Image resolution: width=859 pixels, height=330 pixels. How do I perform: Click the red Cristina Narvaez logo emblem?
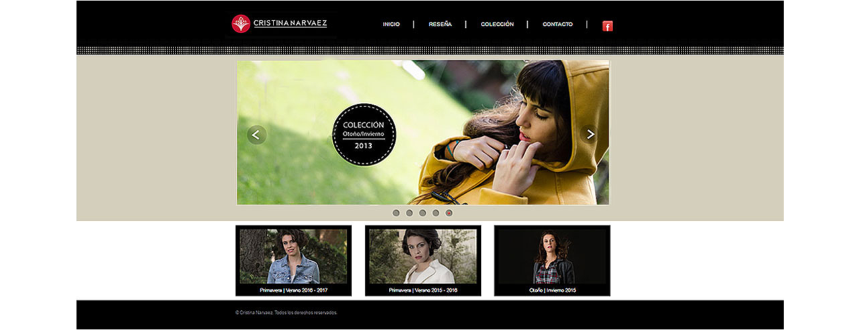point(241,24)
